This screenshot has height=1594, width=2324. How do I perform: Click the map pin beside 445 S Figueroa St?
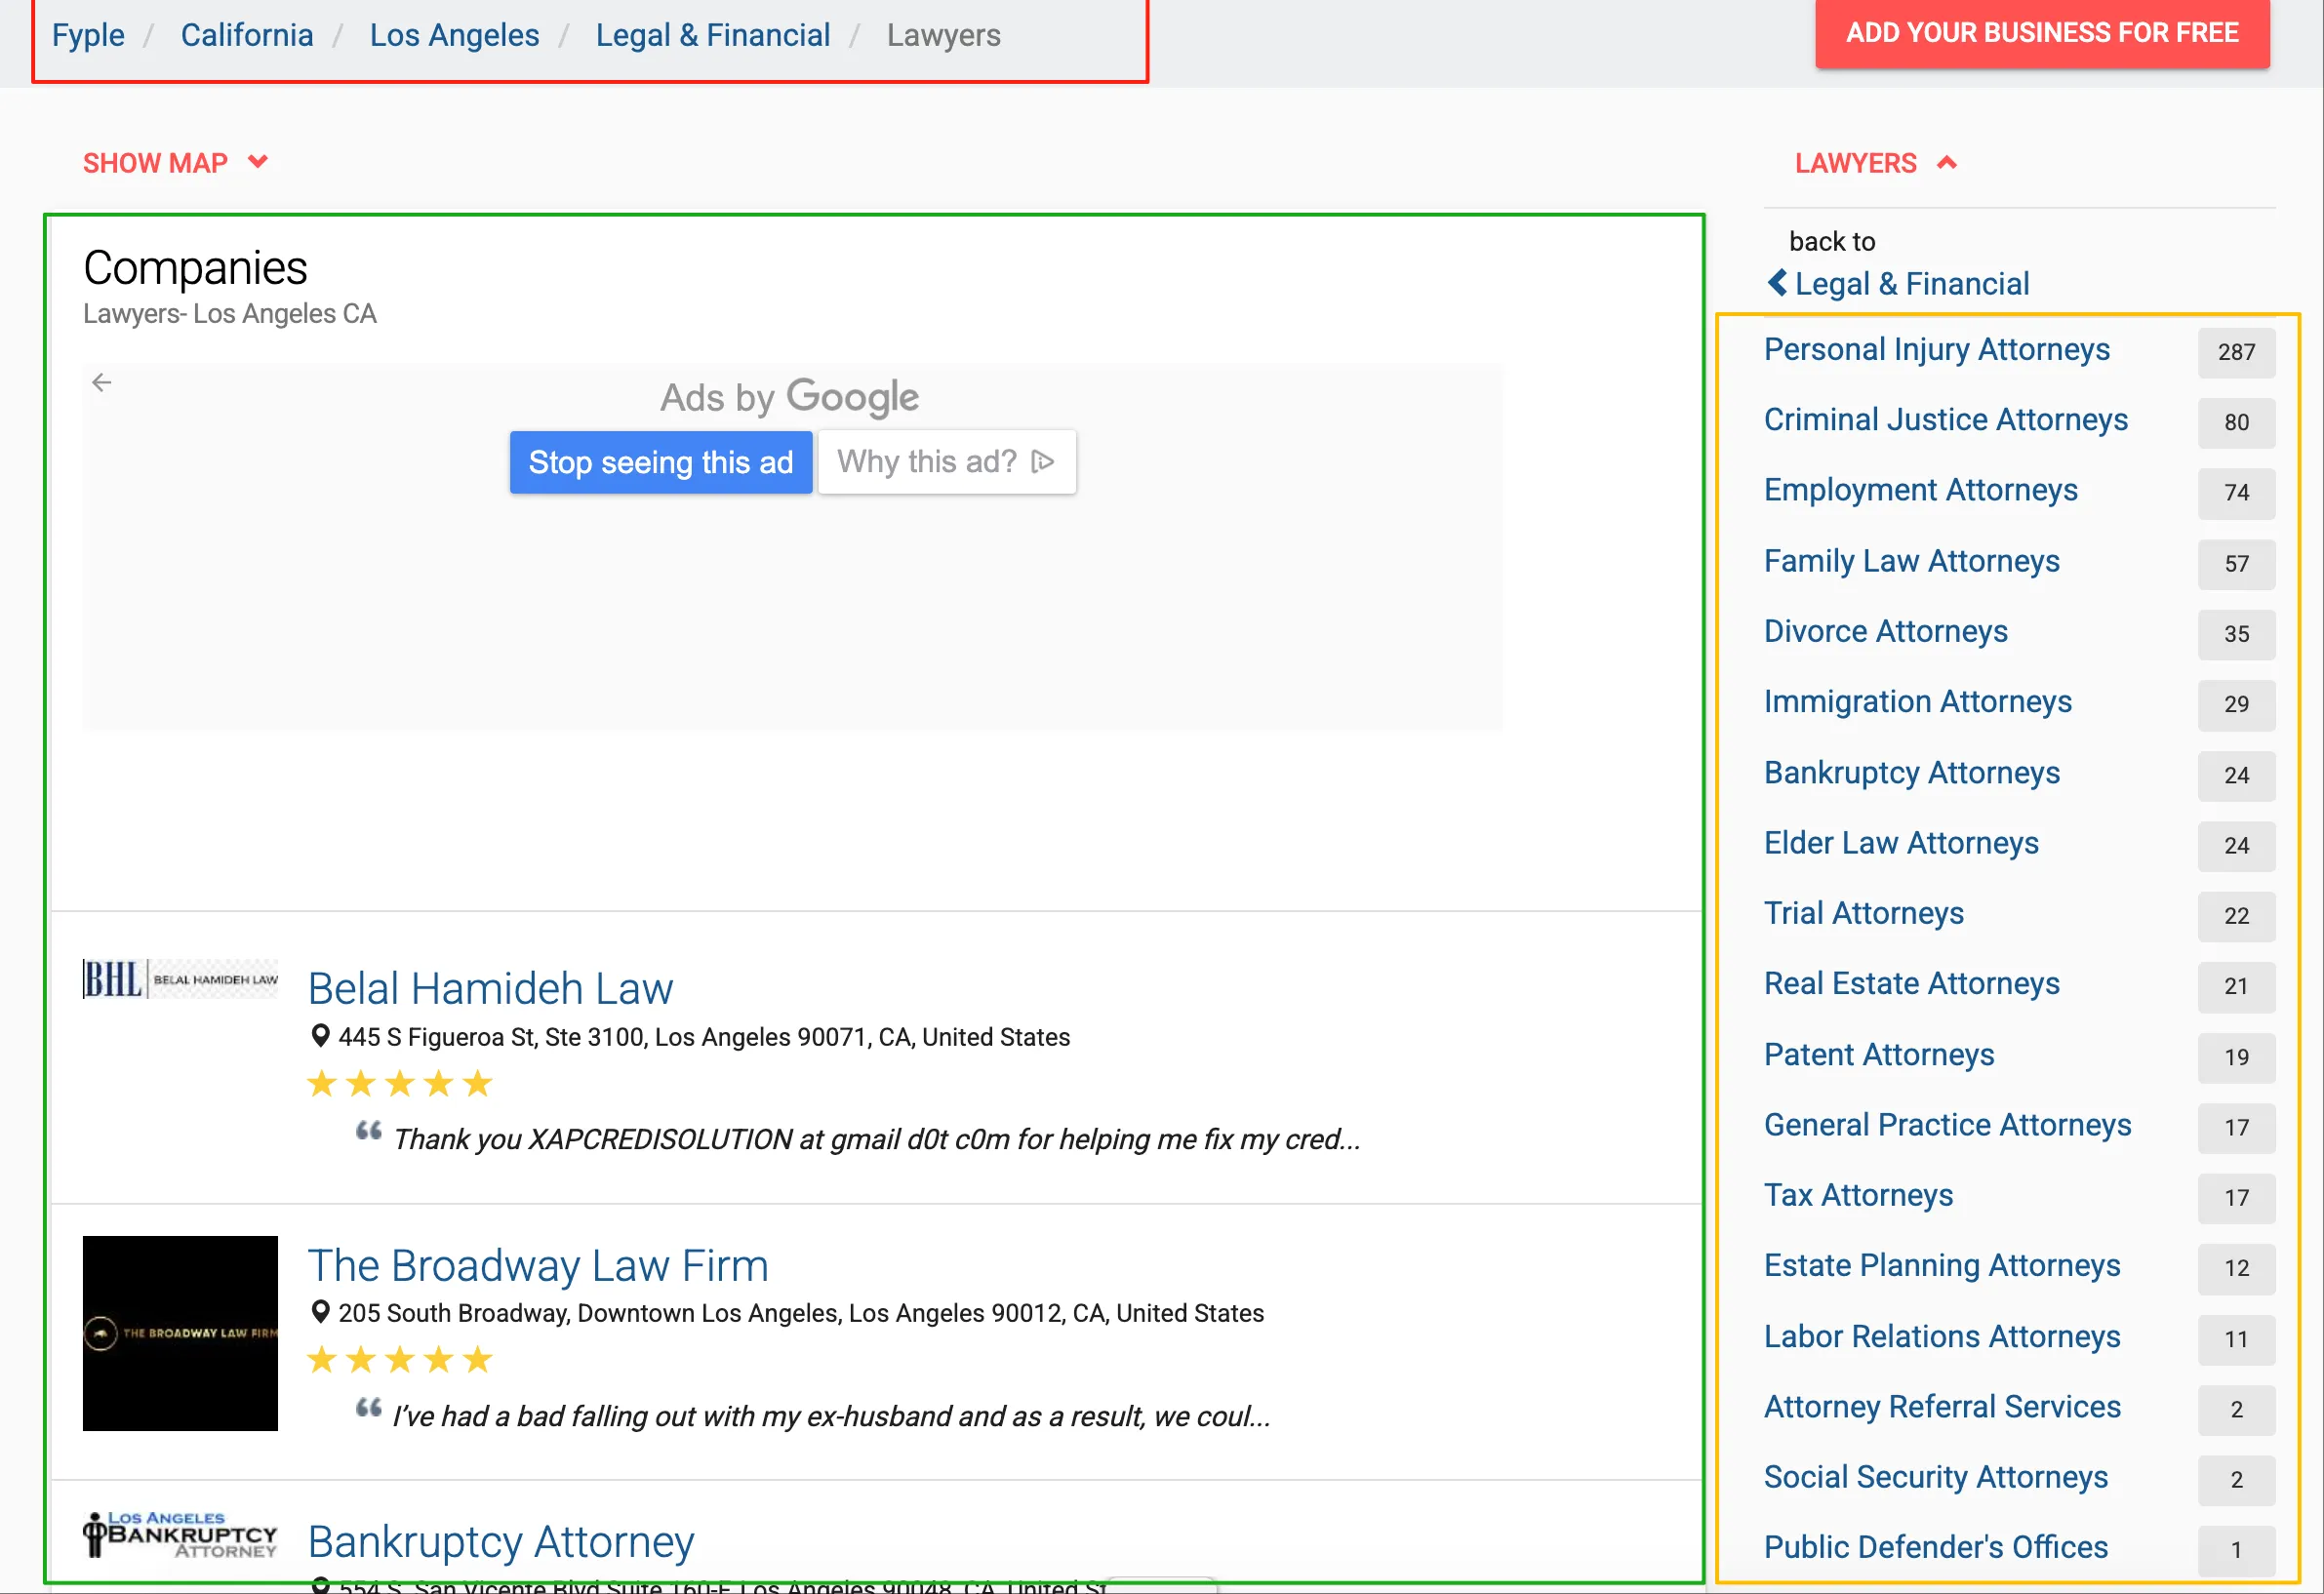coord(320,1036)
